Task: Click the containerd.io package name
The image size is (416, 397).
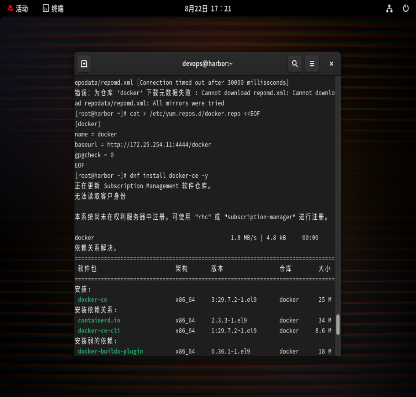Action: point(99,320)
